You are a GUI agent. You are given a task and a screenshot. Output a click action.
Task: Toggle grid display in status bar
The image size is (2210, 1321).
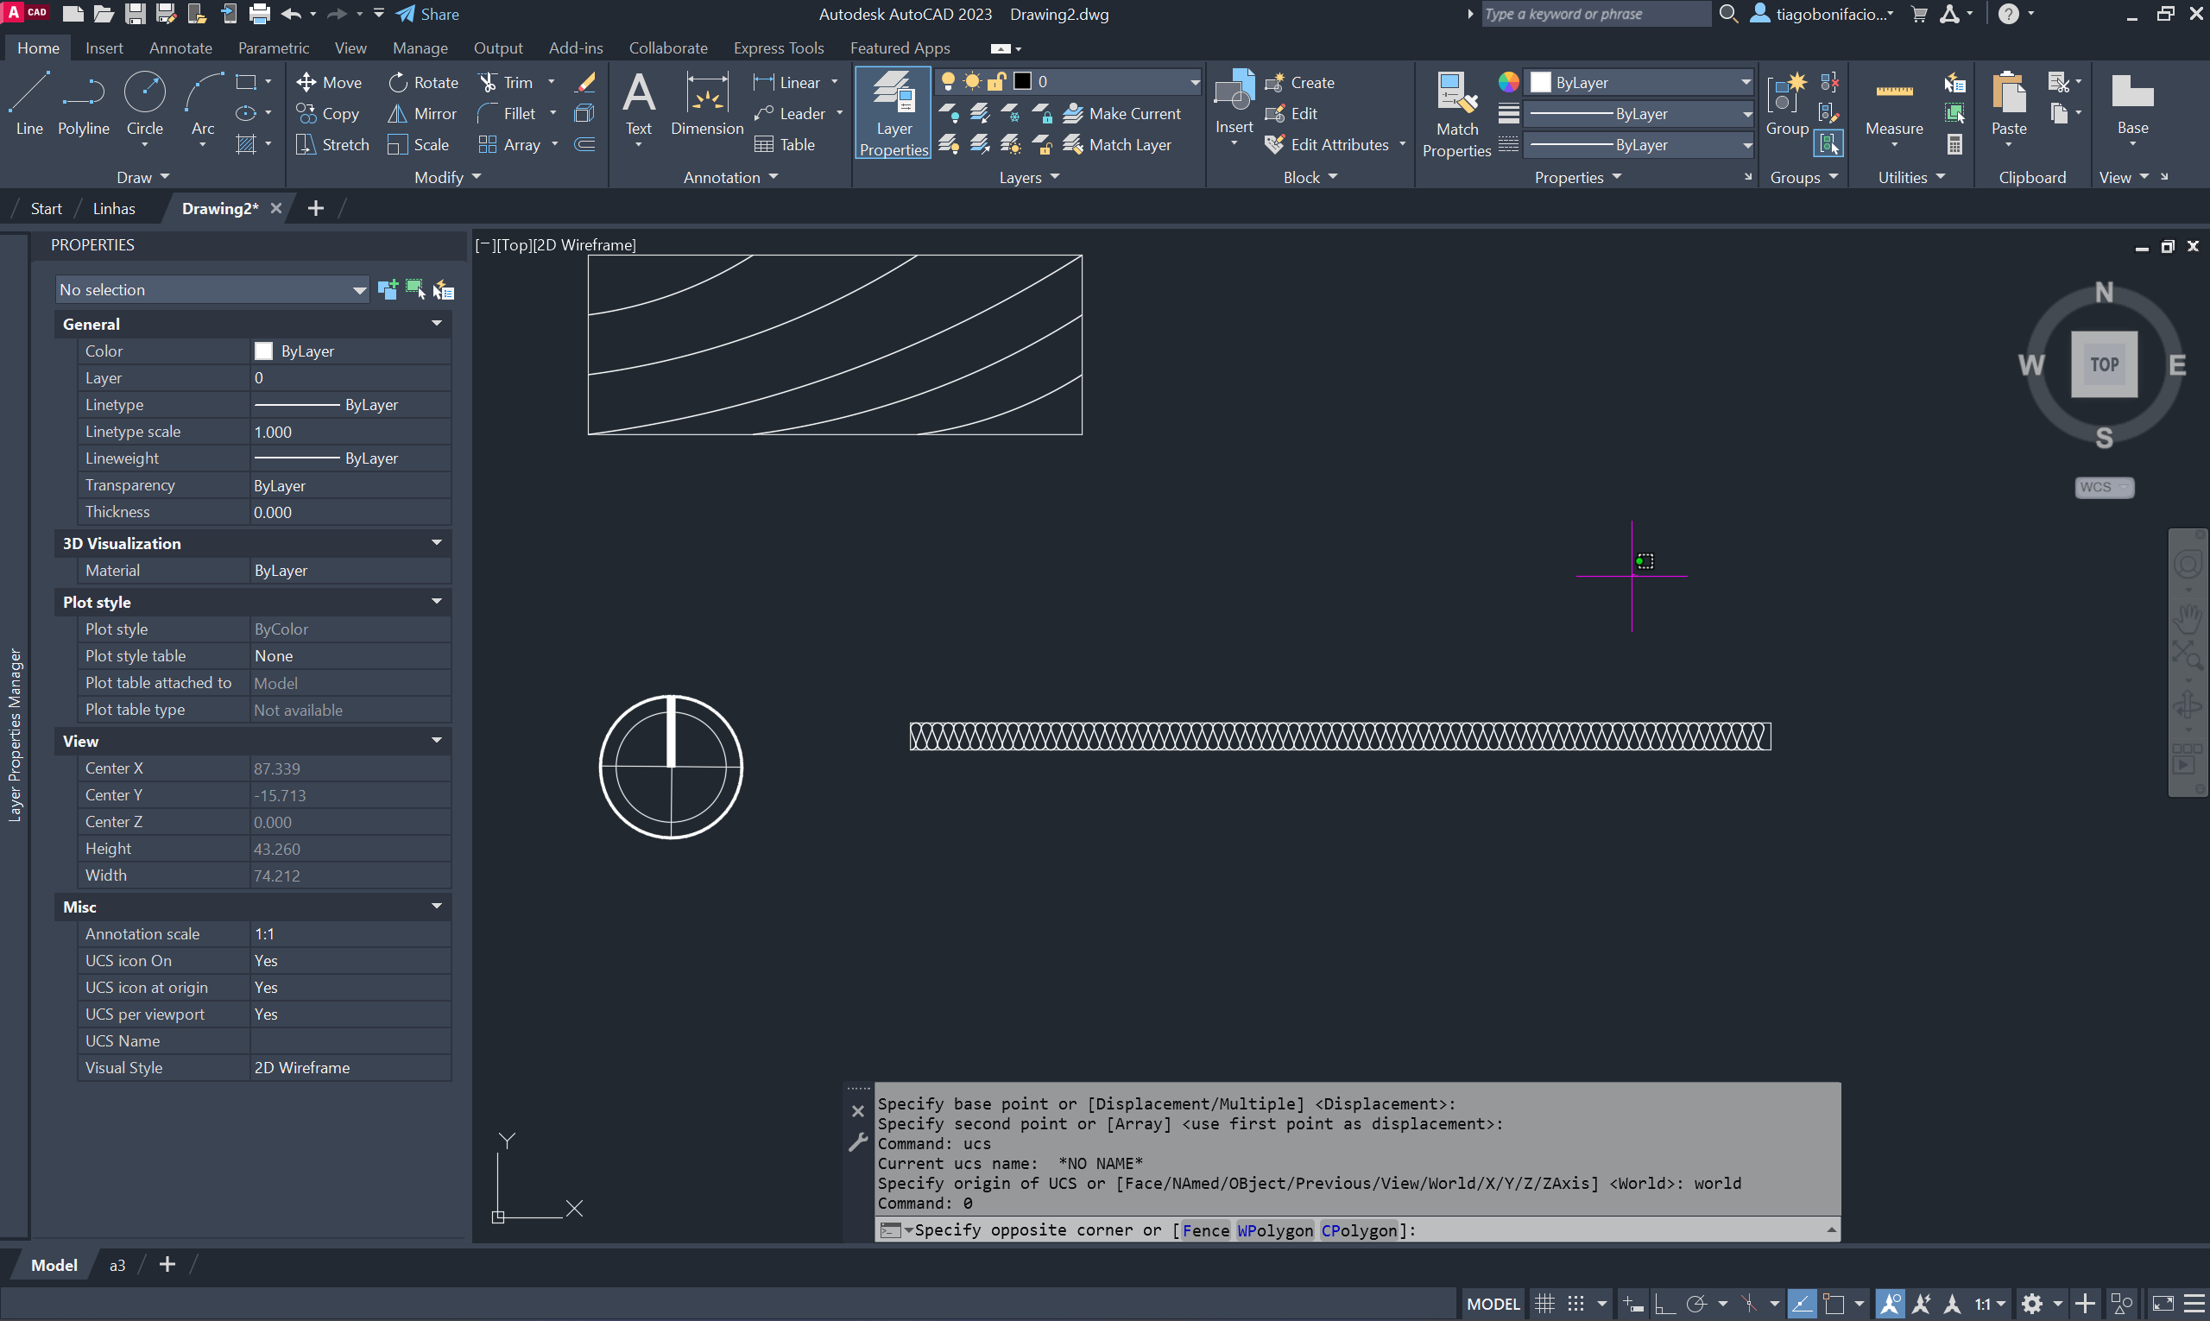[x=1545, y=1303]
